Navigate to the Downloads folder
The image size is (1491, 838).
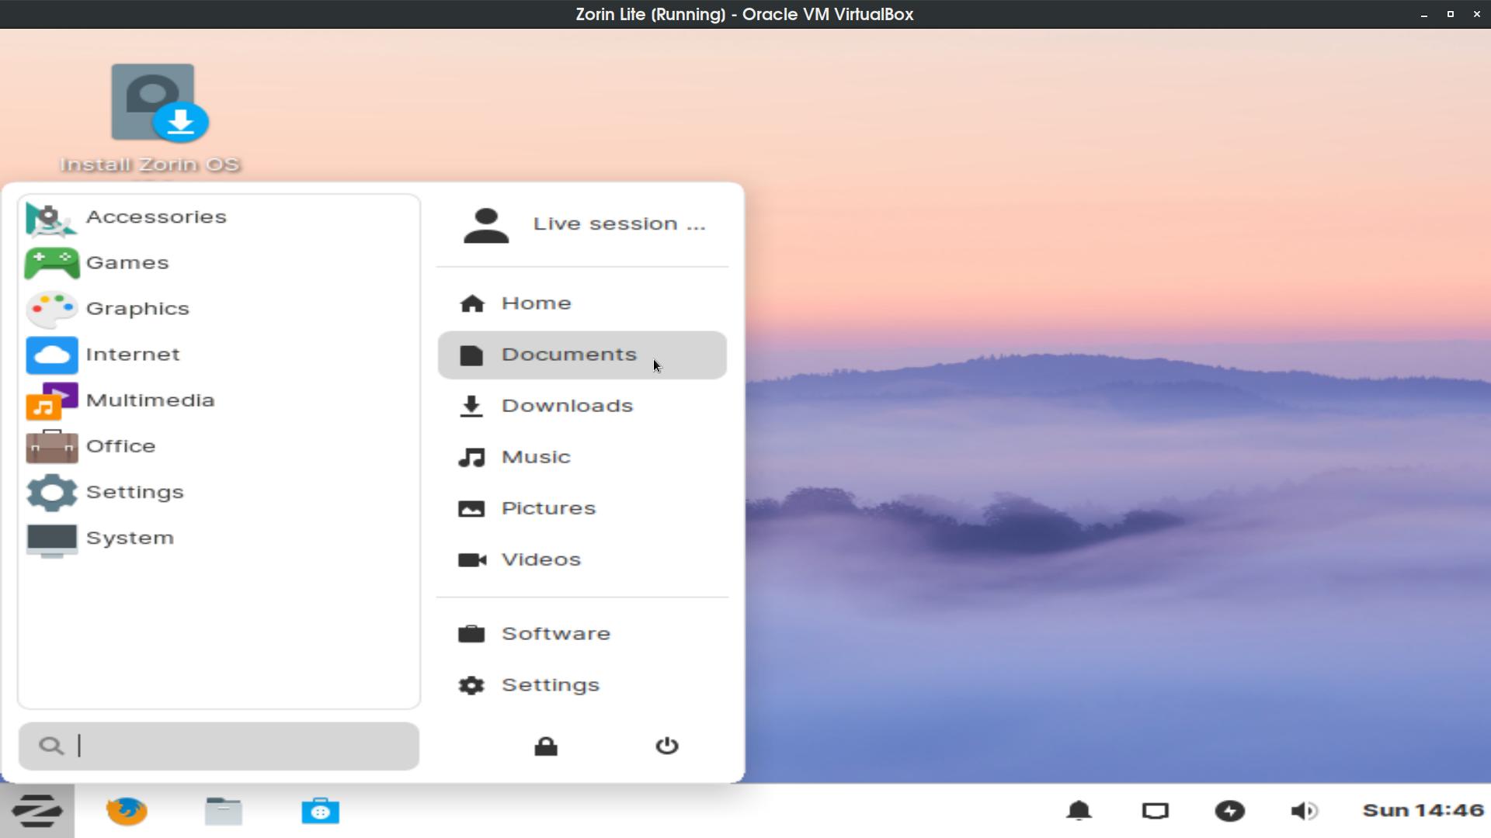[568, 405]
